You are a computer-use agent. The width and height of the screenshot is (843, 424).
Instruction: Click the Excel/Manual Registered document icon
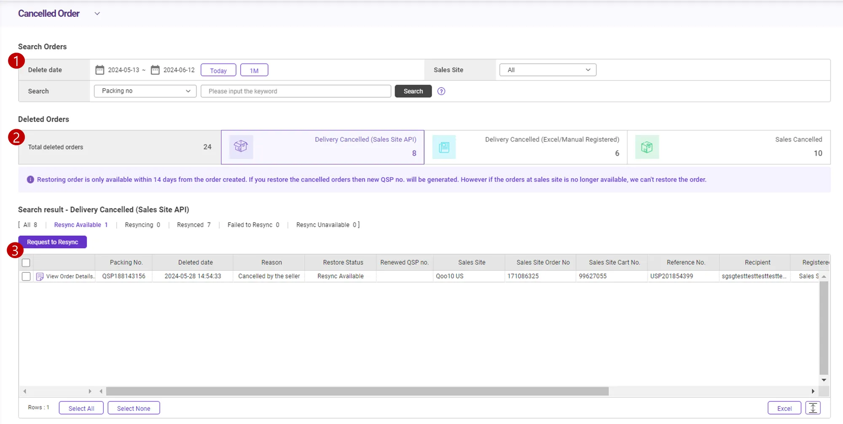coord(444,147)
